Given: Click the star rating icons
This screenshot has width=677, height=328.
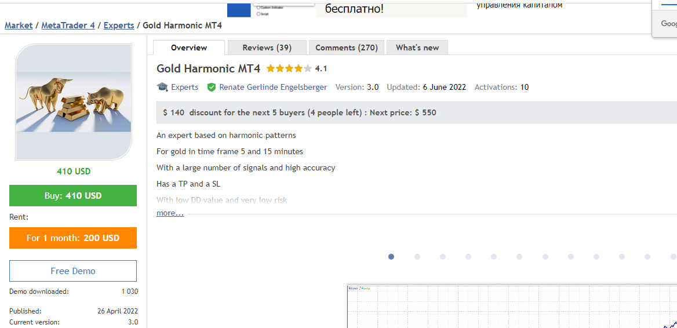Looking at the screenshot, I should pos(289,68).
